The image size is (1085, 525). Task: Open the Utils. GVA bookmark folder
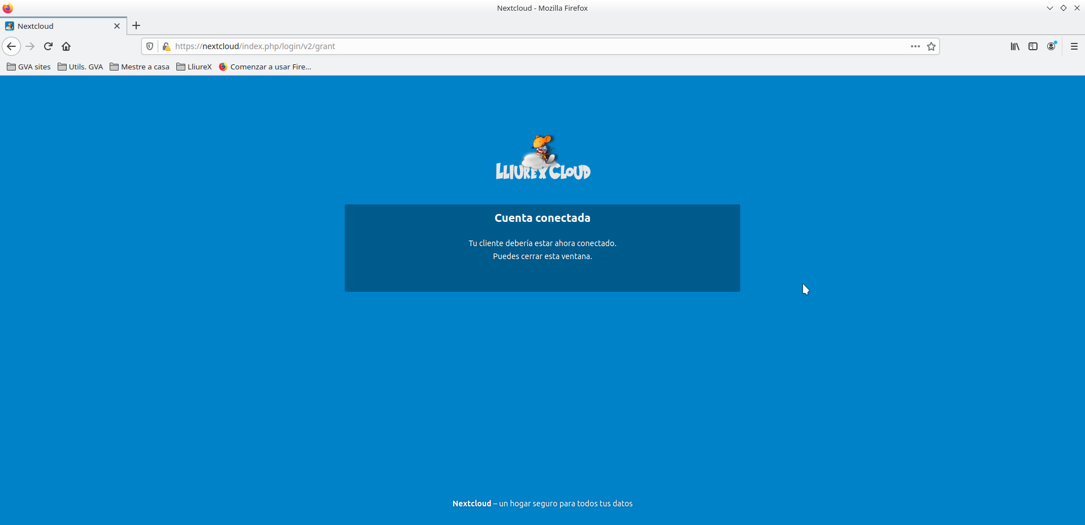click(80, 67)
